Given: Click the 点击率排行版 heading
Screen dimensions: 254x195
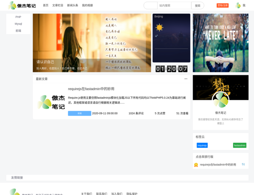Looking at the screenshot, I should click(x=204, y=157).
